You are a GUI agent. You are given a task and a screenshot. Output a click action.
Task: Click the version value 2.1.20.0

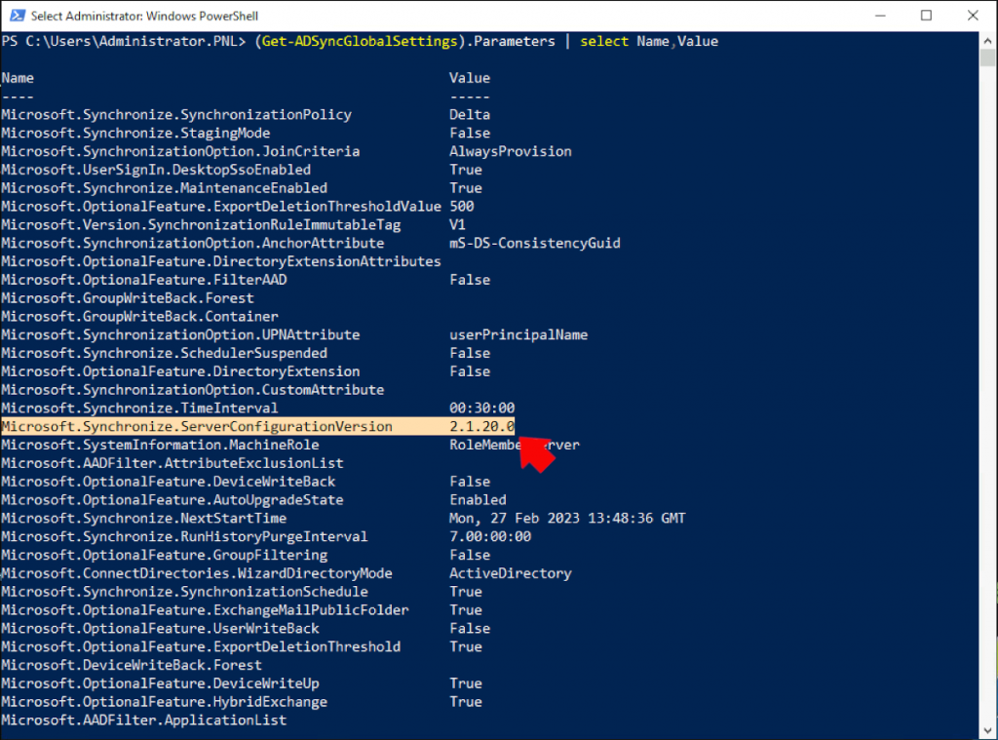481,426
